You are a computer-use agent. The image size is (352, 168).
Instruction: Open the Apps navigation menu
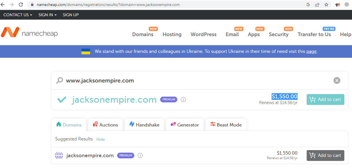[254, 35]
